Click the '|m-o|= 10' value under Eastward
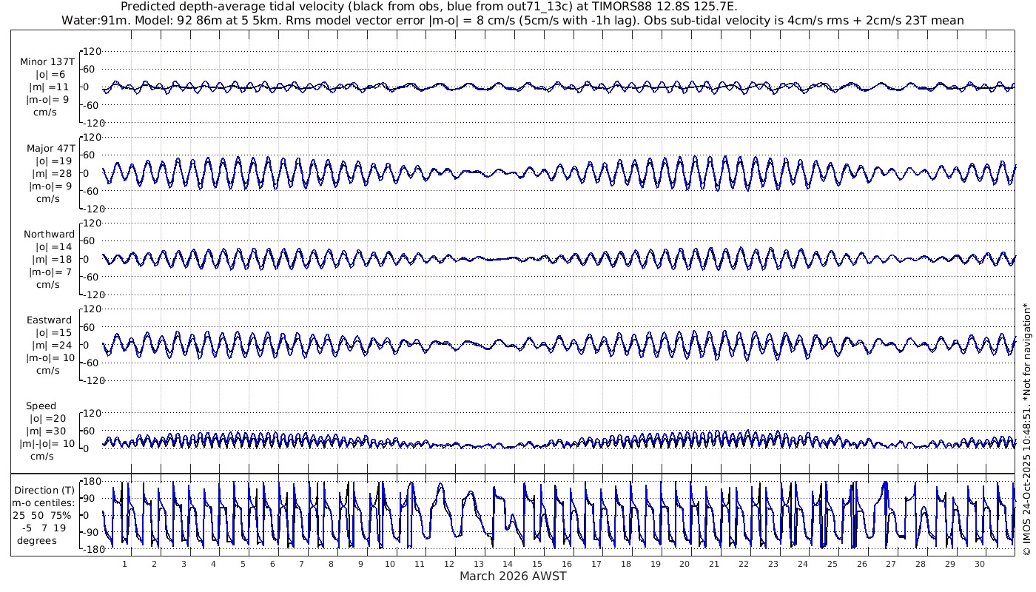 pos(49,358)
